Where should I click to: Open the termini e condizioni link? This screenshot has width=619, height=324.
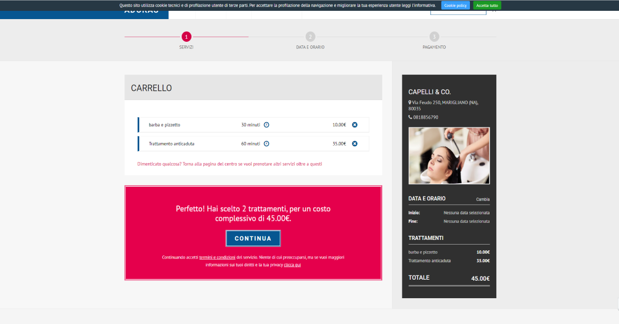(x=217, y=257)
